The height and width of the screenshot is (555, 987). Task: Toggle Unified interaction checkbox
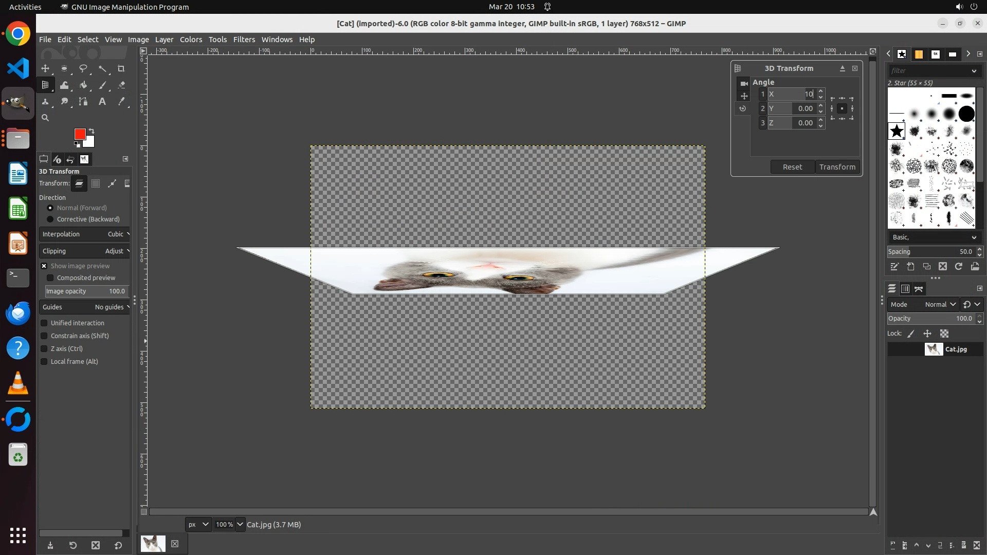pos(44,323)
